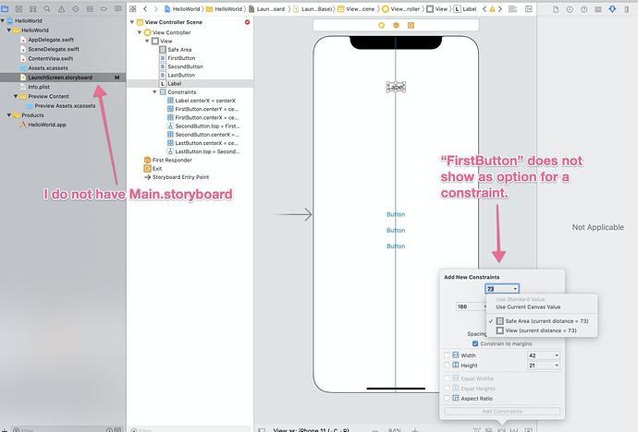The width and height of the screenshot is (638, 432).
Task: Collapse the Constraints group
Action: (x=154, y=92)
